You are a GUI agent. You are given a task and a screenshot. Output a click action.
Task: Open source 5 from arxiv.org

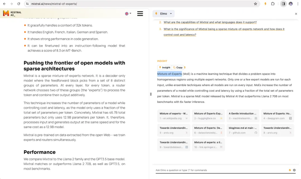coord(174,130)
